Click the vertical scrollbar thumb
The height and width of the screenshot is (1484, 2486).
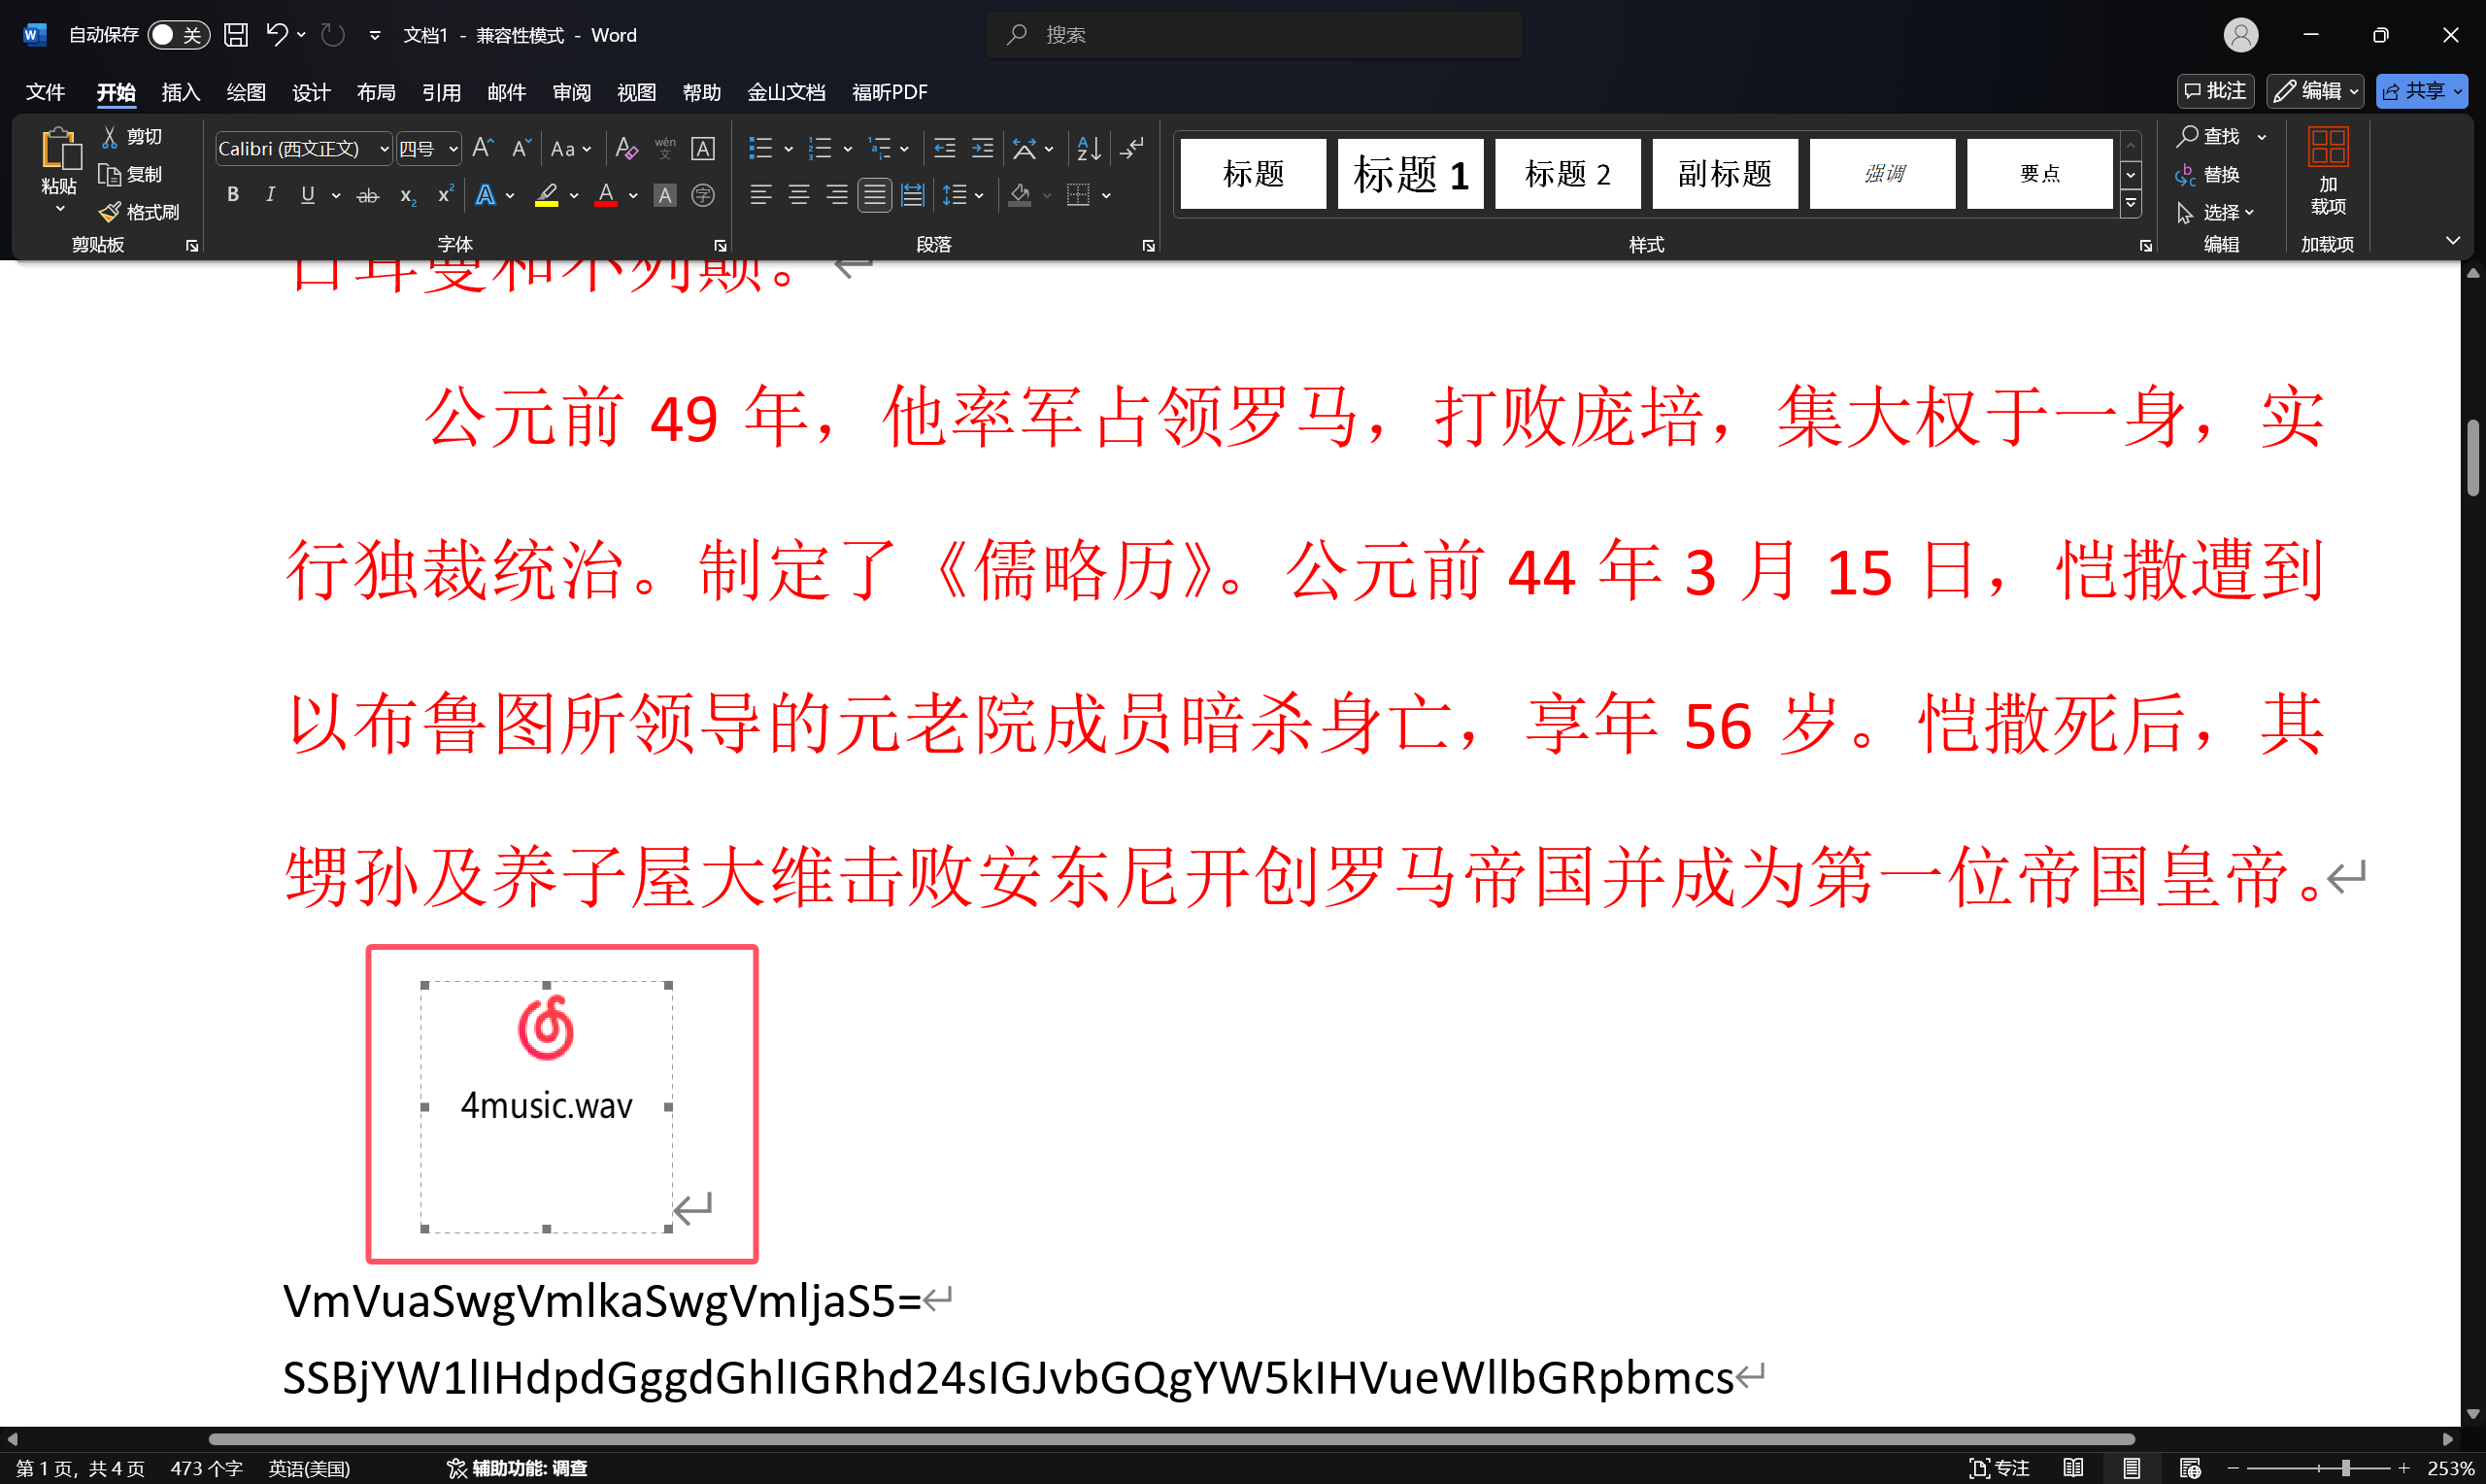[2473, 457]
